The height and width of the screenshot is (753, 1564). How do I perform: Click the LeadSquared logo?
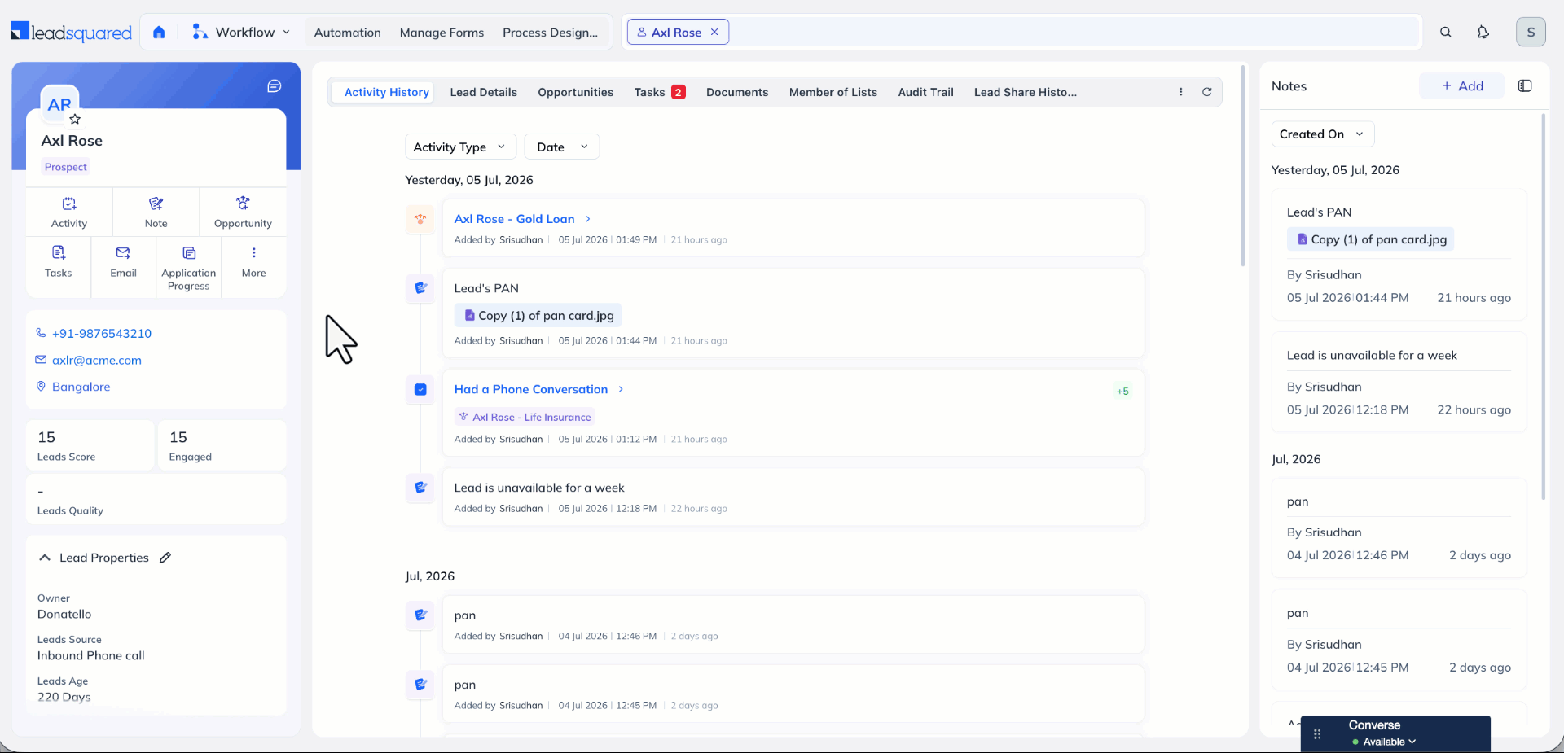pos(72,33)
